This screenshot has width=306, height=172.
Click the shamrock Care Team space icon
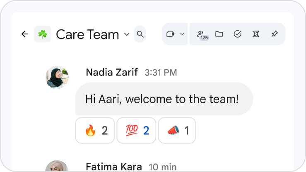(43, 34)
